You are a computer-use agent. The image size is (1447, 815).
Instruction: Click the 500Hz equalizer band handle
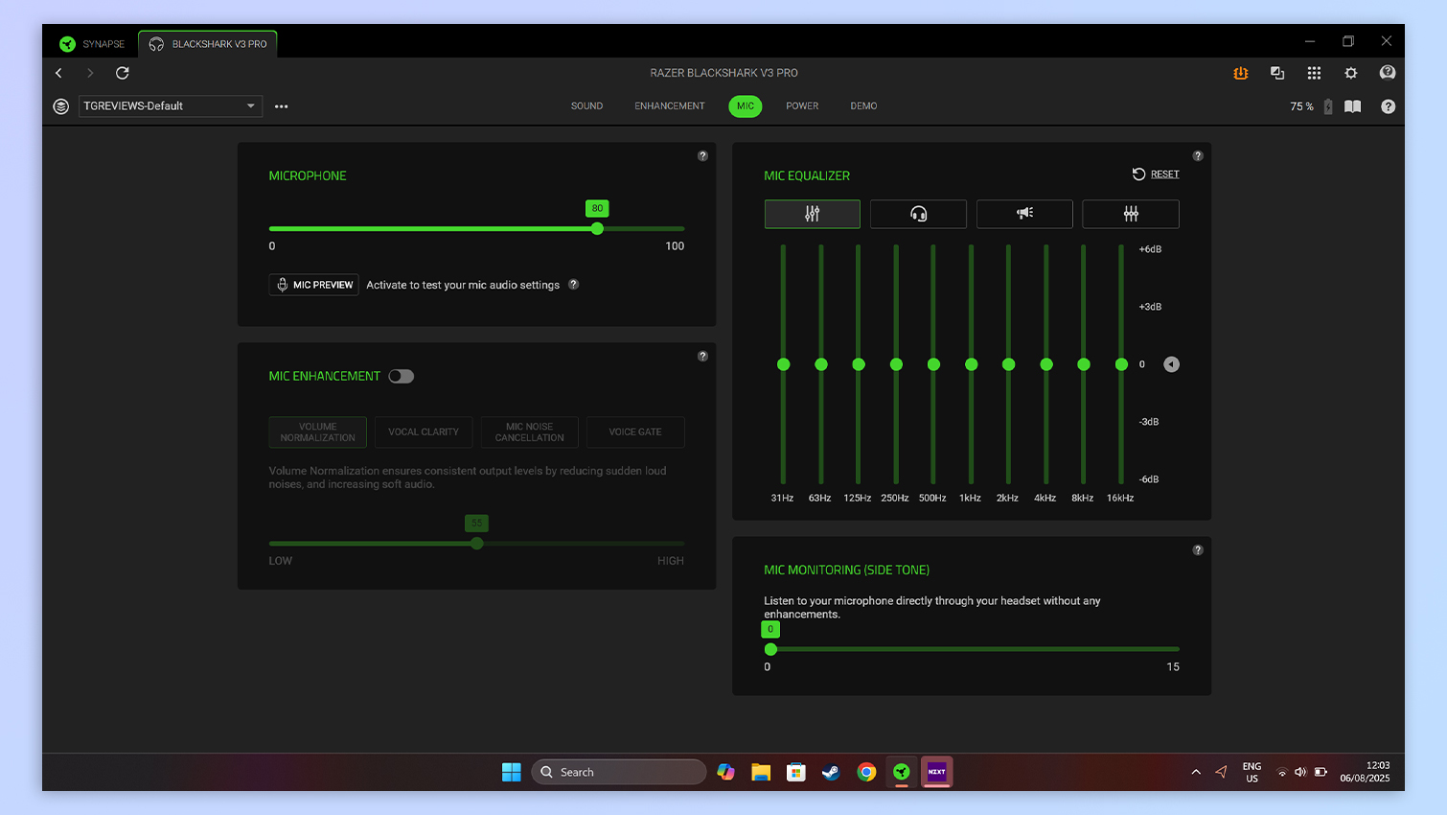pyautogui.click(x=933, y=364)
